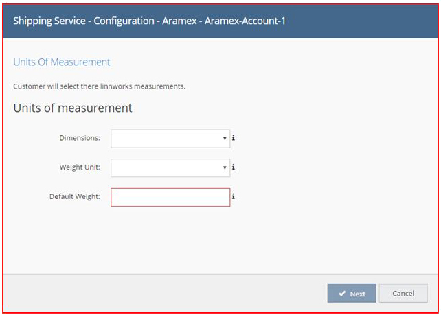Click the info icon next to Weight Unit
Image resolution: width=441 pixels, height=315 pixels.
coord(233,167)
